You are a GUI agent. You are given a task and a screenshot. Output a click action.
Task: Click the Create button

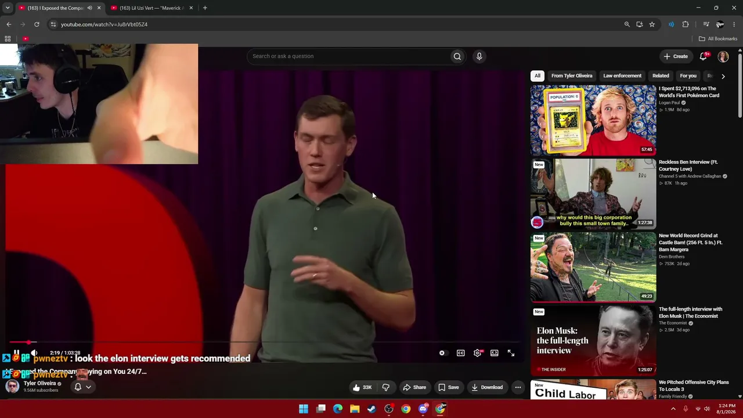[676, 56]
